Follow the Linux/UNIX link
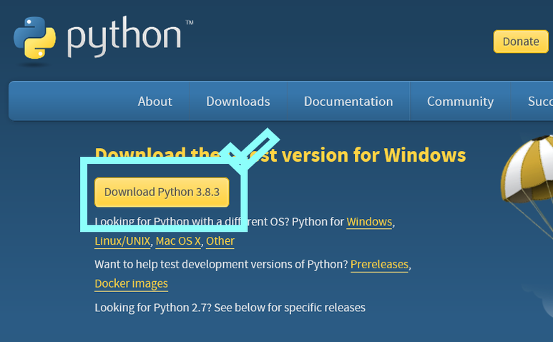 [122, 241]
